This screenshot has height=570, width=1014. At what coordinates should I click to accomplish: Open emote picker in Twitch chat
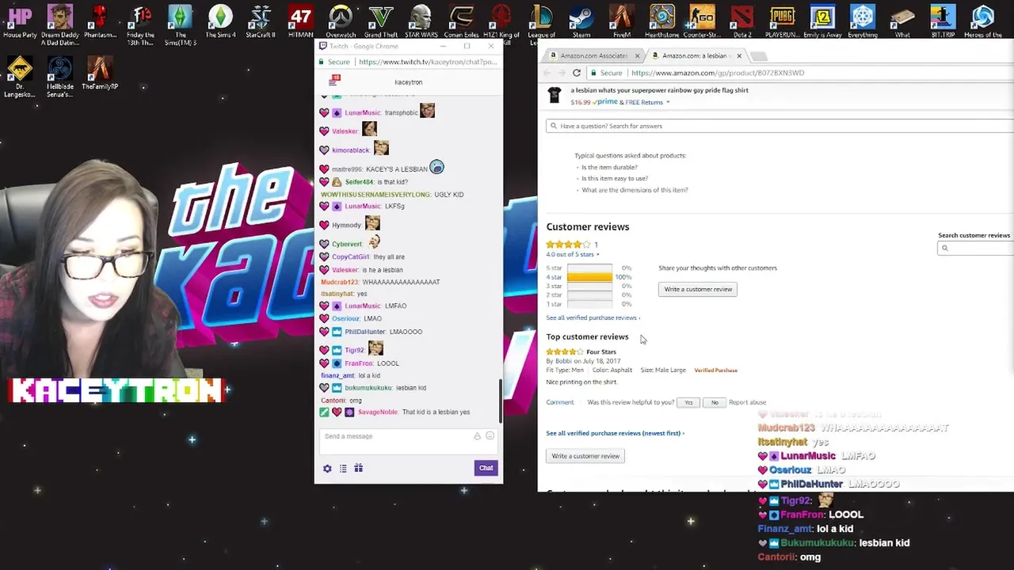(x=490, y=436)
